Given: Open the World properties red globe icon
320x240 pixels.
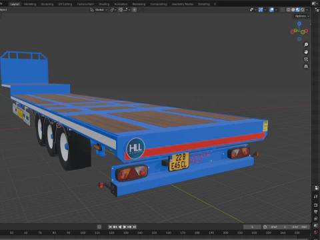Looking at the screenshot, I should [316, 233].
